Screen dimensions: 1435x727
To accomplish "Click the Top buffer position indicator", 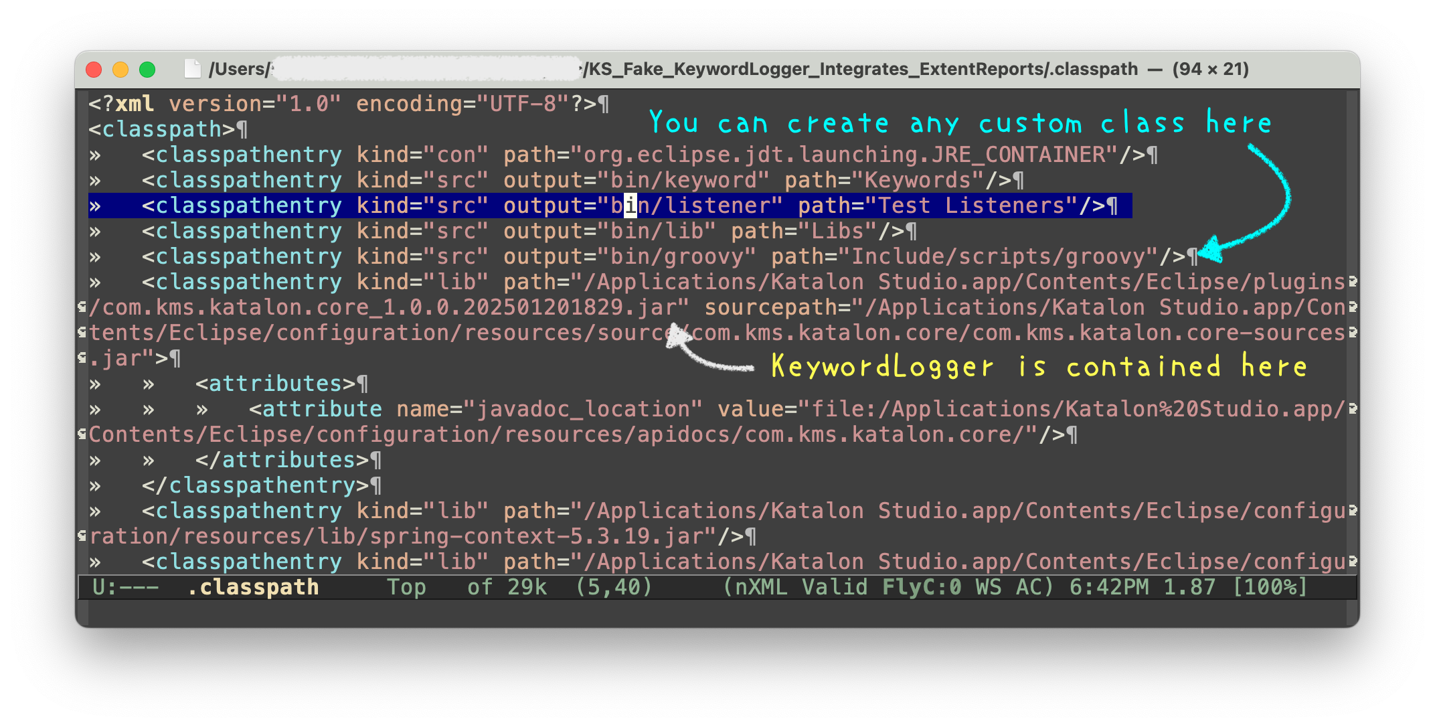I will [406, 587].
